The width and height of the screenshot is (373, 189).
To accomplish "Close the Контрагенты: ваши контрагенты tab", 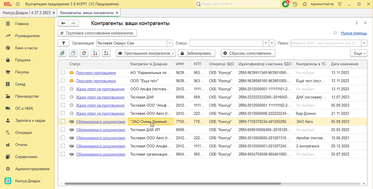I will click(x=117, y=13).
